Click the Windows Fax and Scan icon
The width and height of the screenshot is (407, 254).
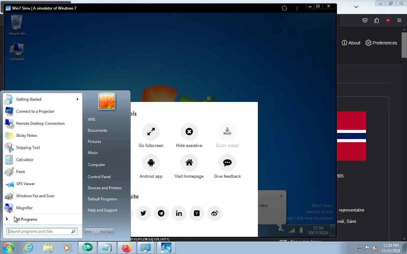[9, 196]
